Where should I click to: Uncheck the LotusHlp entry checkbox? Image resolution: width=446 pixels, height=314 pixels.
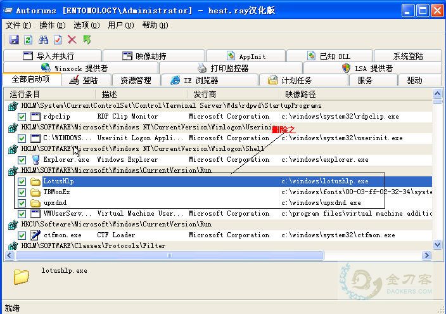coord(22,182)
